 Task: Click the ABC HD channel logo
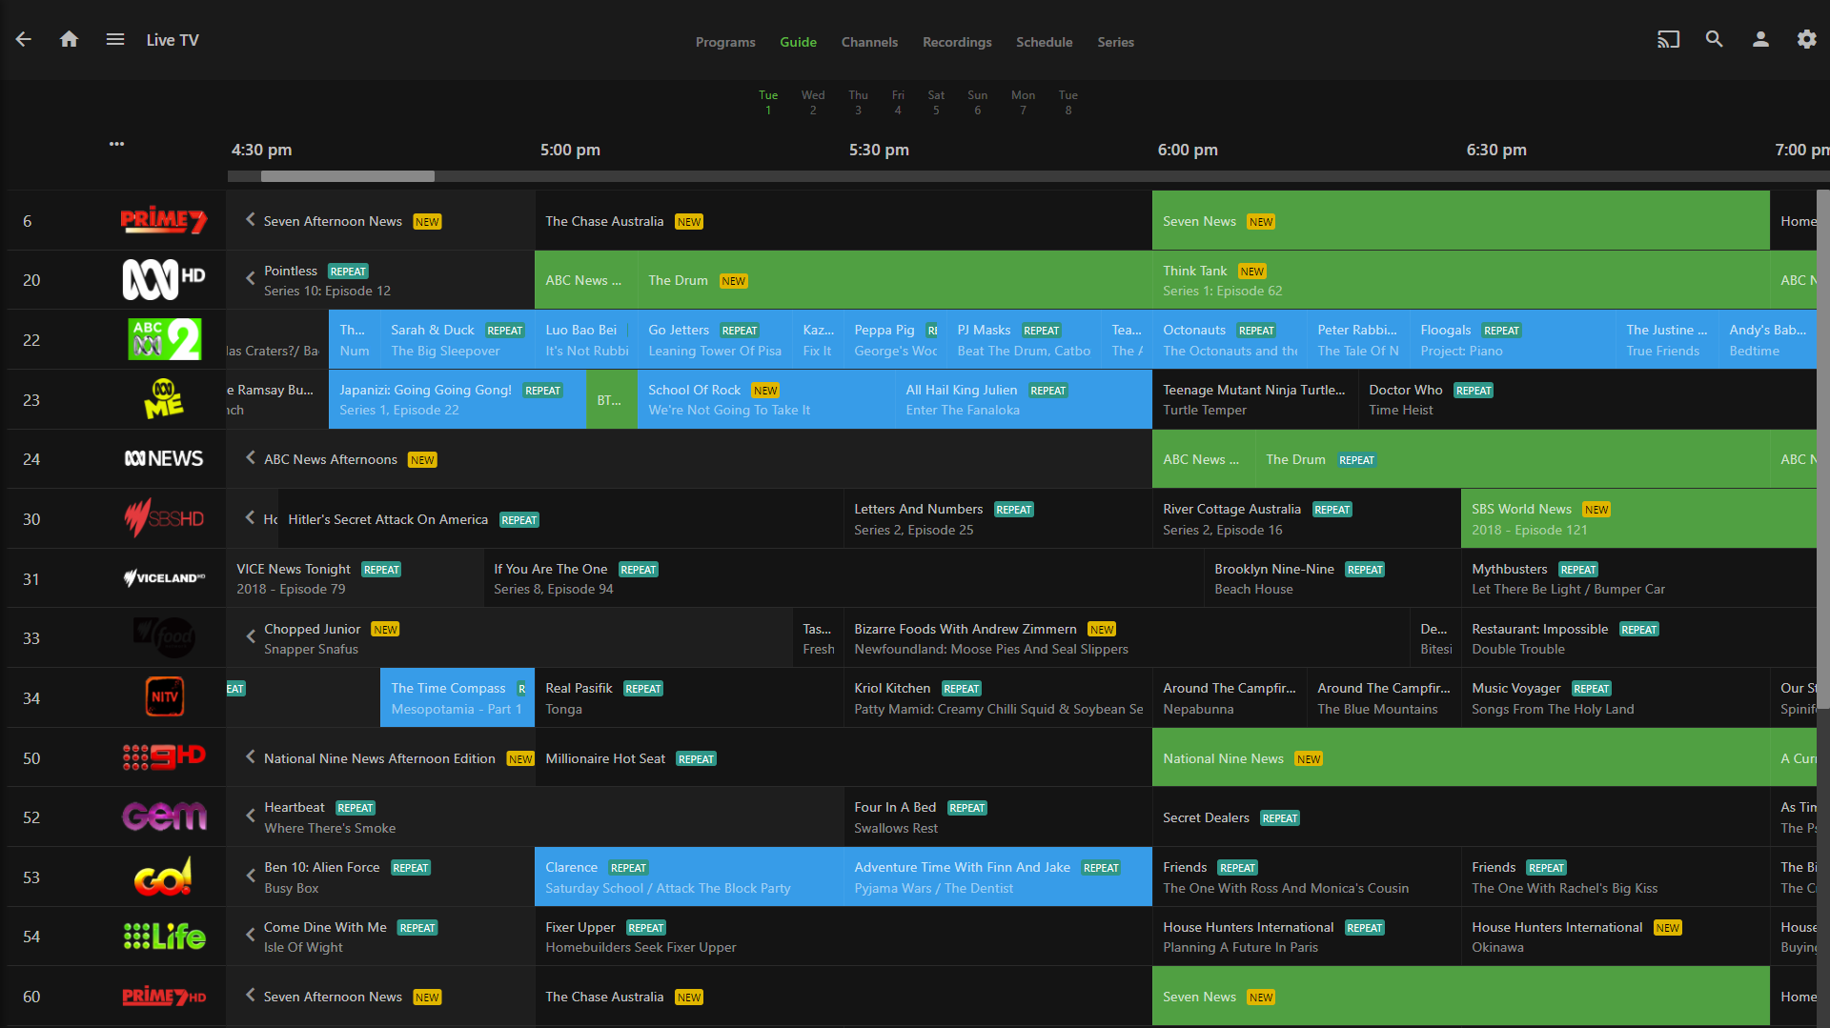(164, 280)
